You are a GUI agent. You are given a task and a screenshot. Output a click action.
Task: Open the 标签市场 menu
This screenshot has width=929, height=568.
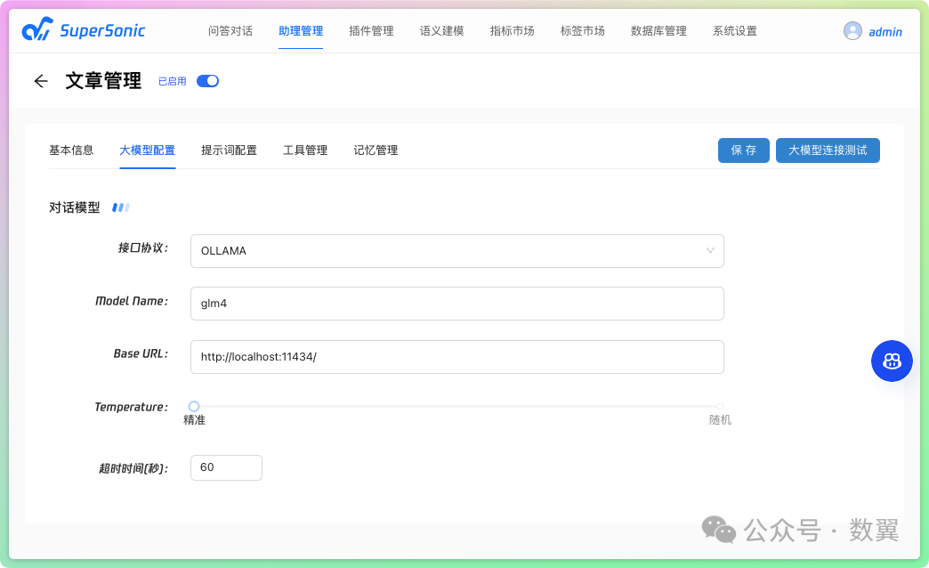583,31
